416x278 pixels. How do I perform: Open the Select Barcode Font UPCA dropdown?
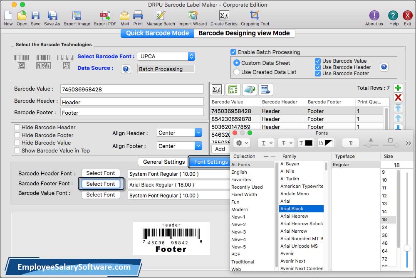[x=166, y=56]
